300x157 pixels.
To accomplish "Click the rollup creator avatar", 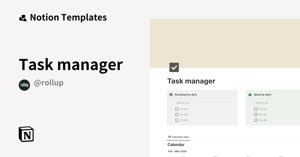I will pos(24,85).
